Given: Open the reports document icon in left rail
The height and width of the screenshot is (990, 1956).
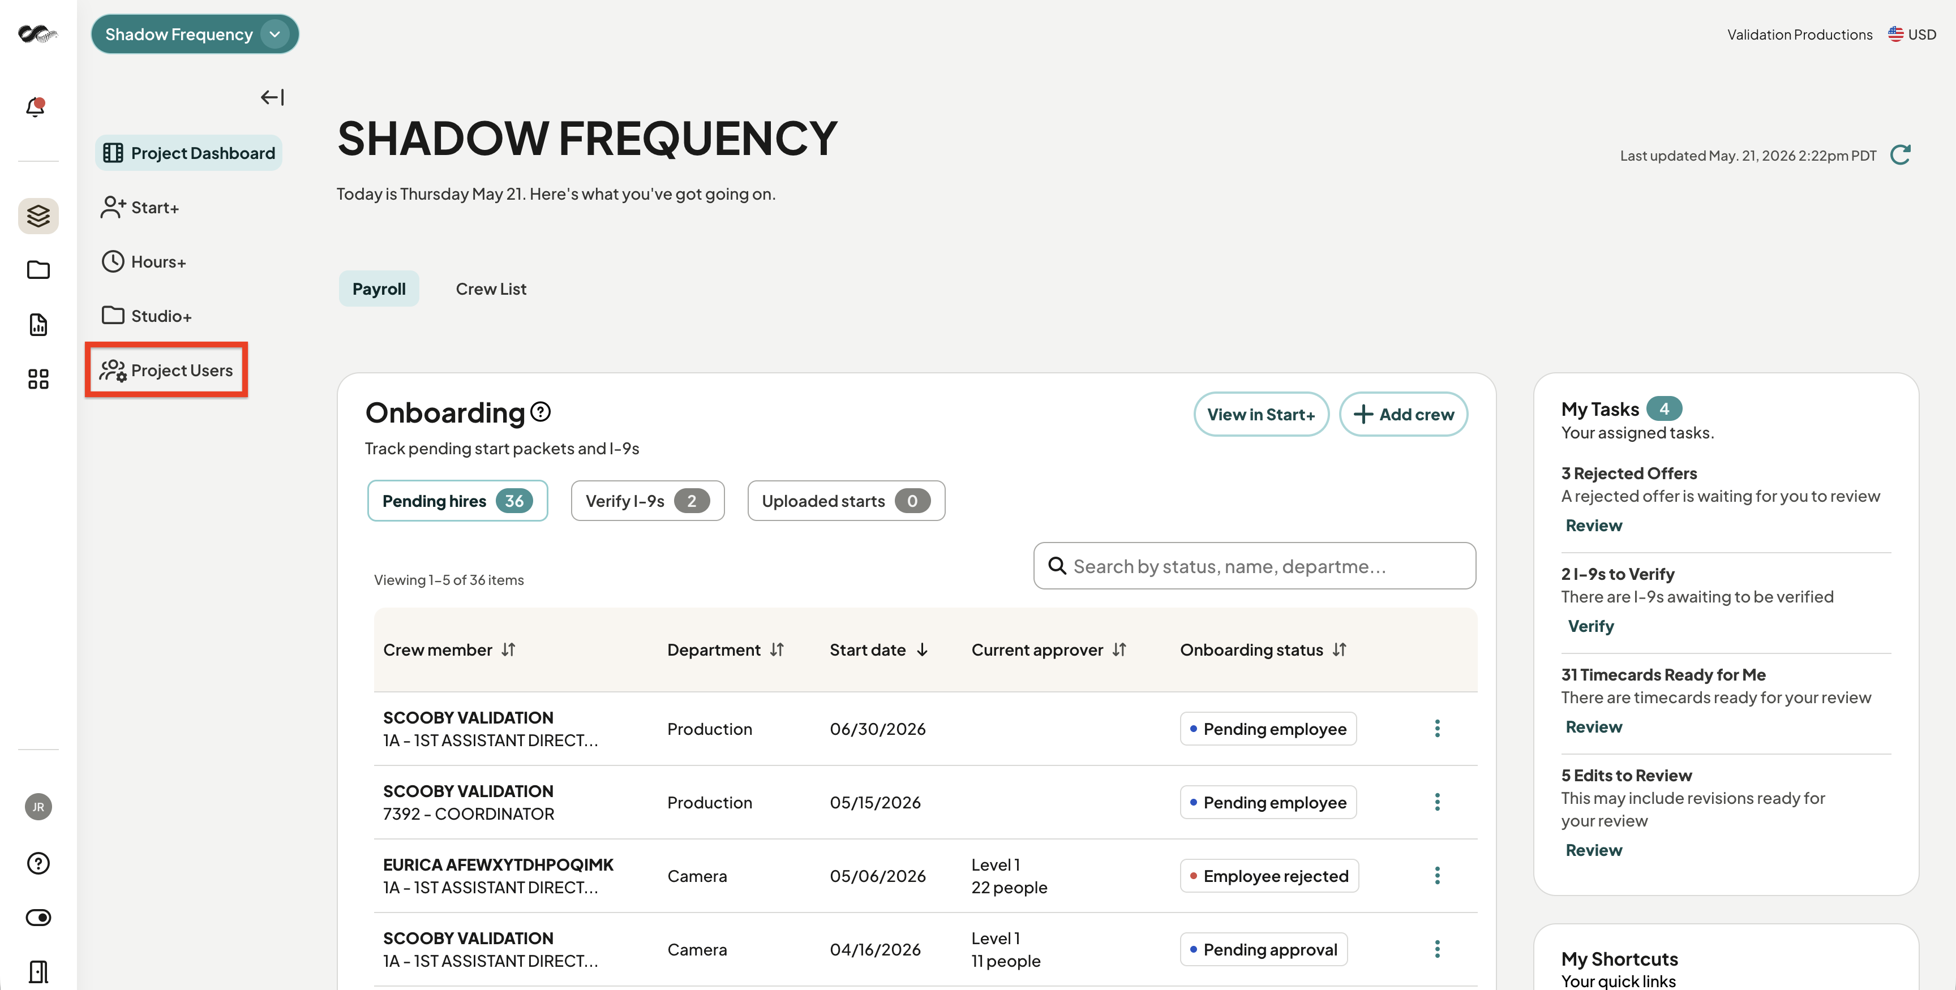Looking at the screenshot, I should pos(38,324).
